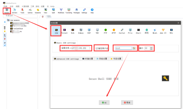Open the 工具 menu
Image resolution: width=183 pixels, height=109 pixels.
tap(32, 6)
